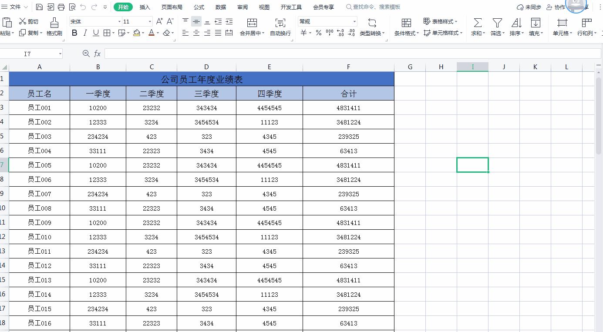
Task: Toggle Bold formatting
Action: tap(74, 33)
